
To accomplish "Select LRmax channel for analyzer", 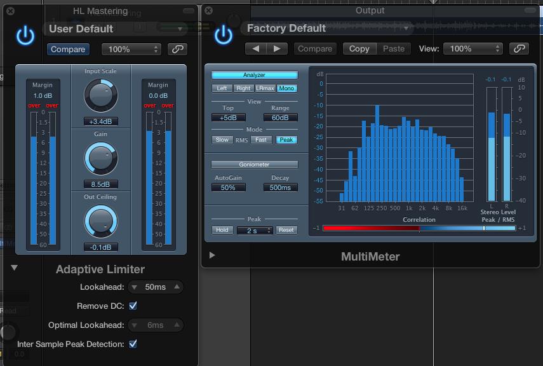I will (x=265, y=88).
